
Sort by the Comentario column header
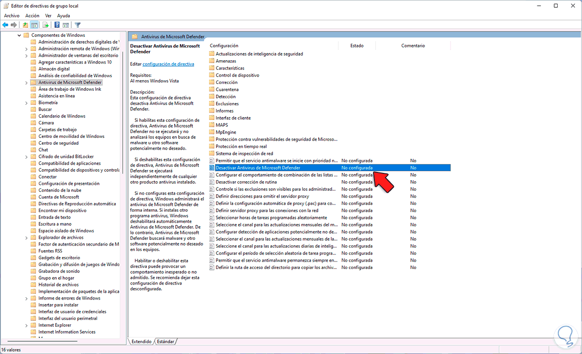[413, 46]
